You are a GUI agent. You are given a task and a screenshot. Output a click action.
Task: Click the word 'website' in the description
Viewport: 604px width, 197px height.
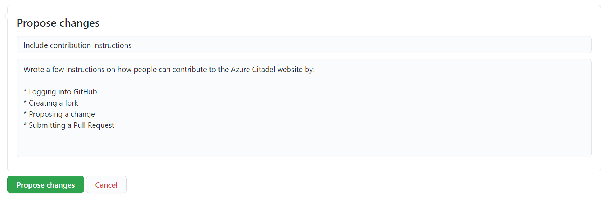290,70
